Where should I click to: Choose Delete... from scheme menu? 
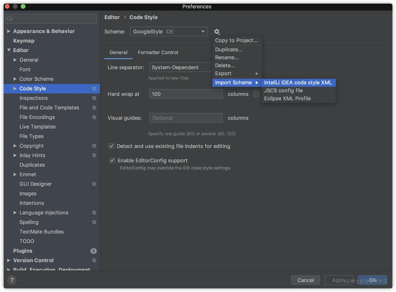point(237,65)
